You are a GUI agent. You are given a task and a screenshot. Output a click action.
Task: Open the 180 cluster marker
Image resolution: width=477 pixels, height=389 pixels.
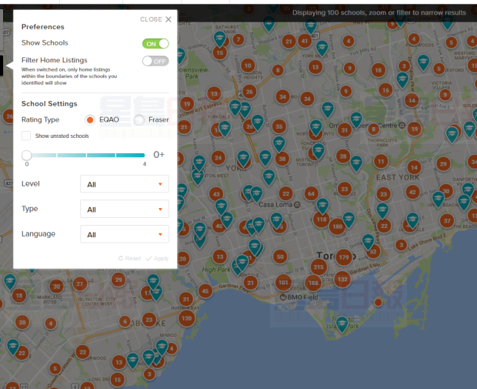point(337,226)
